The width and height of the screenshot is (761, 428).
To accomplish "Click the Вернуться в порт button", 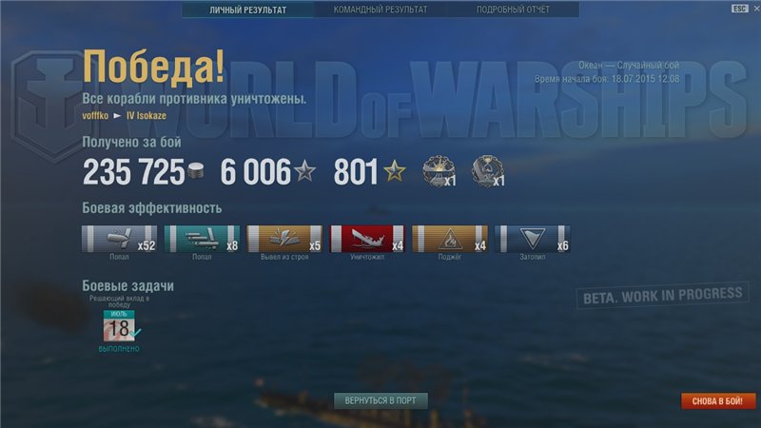I will (380, 400).
